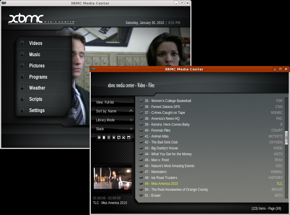The image size is (290, 215).
Task: Select '48 - Ice Road Truckers' entry
Action: coord(211,178)
